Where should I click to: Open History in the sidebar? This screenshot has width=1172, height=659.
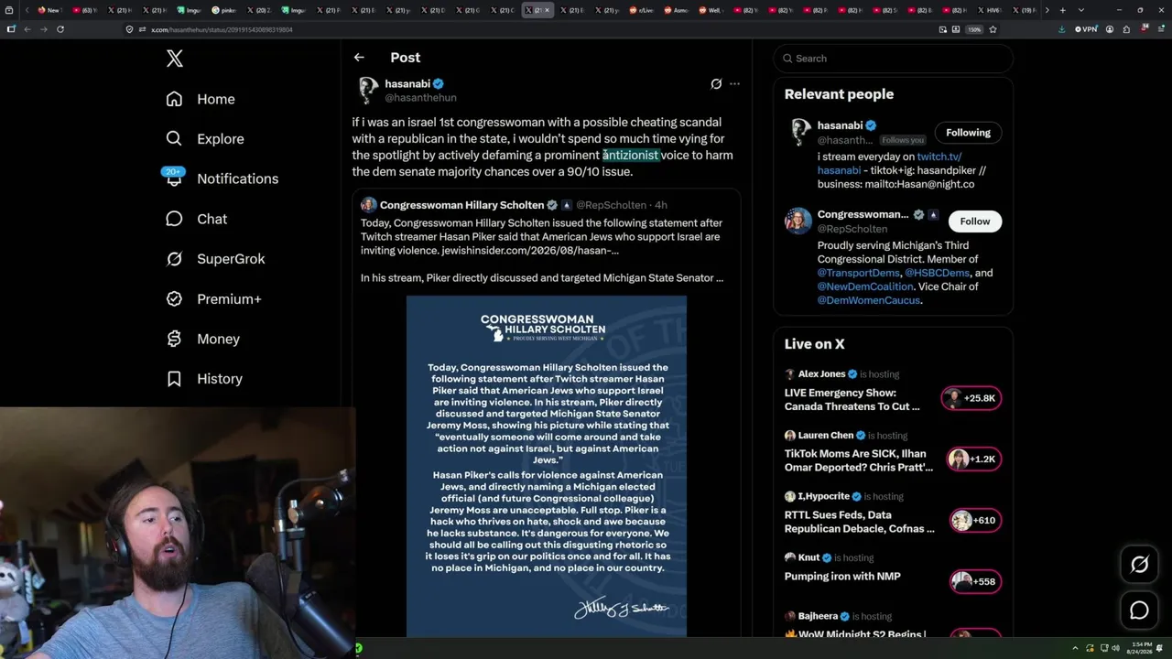(204, 379)
